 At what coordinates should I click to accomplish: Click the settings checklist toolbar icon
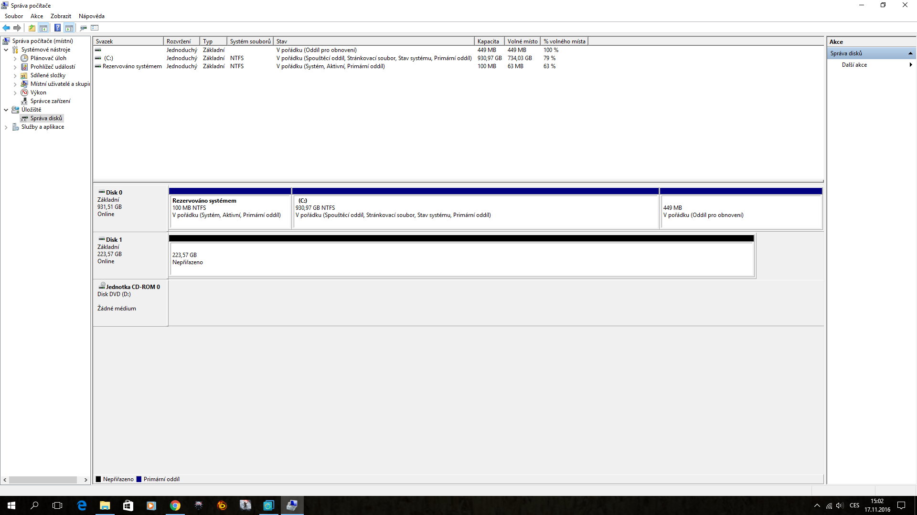[95, 28]
